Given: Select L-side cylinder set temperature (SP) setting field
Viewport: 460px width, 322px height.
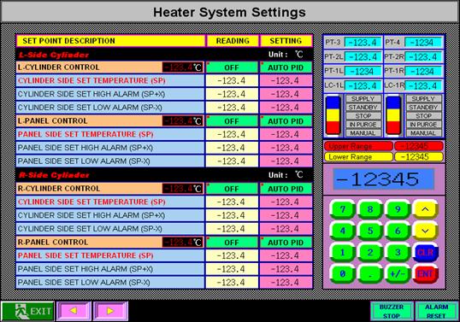Looking at the screenshot, I should tap(286, 80).
